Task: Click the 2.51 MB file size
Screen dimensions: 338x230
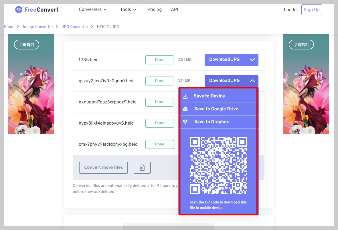Action: click(185, 60)
